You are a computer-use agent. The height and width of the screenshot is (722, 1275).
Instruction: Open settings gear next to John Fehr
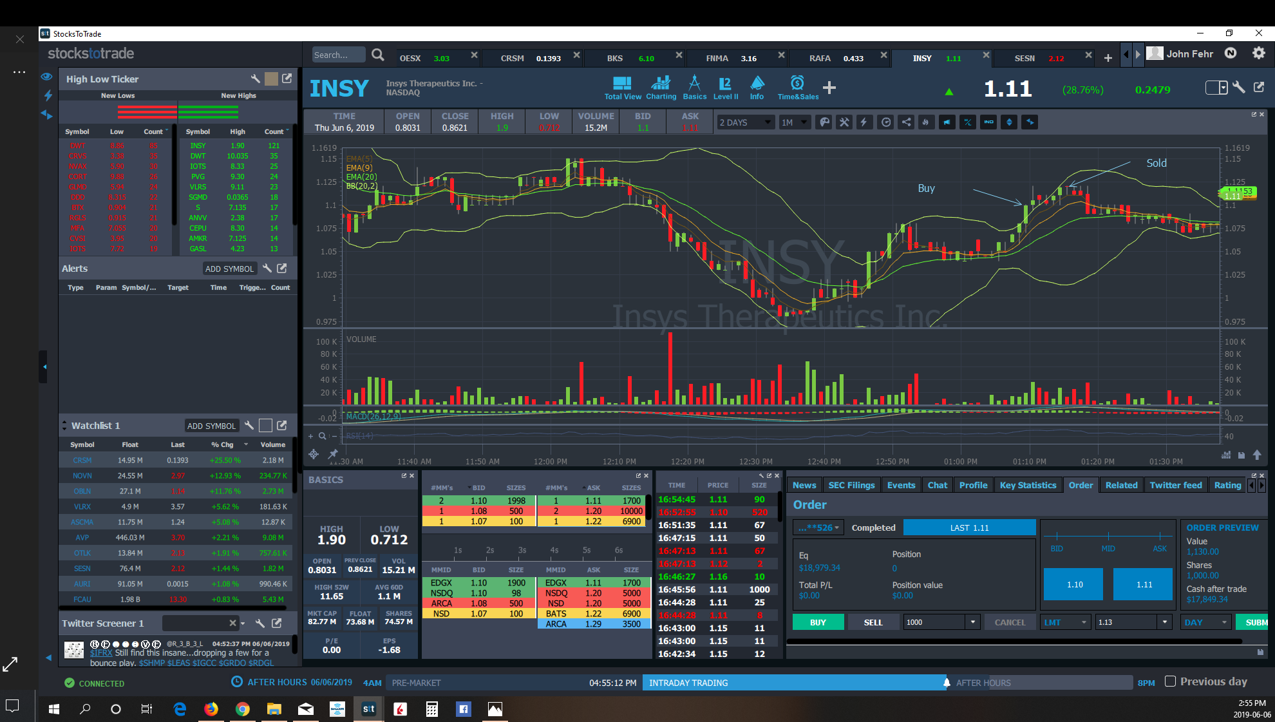(1258, 53)
